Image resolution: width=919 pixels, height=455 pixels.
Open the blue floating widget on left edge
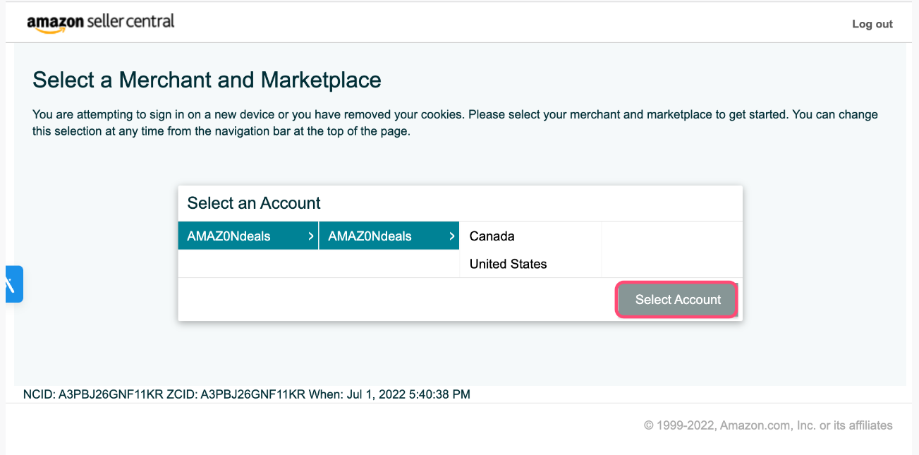click(13, 284)
